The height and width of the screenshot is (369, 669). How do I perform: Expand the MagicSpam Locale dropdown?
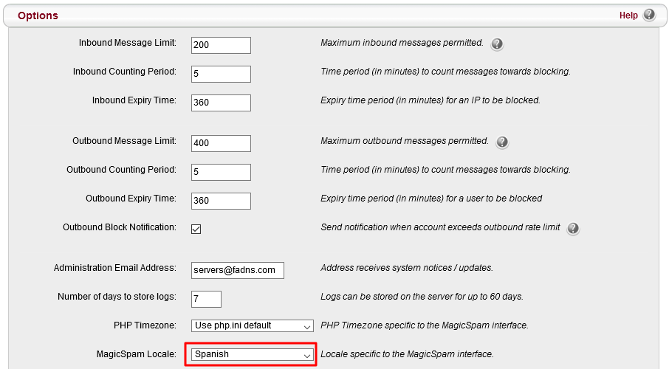253,354
